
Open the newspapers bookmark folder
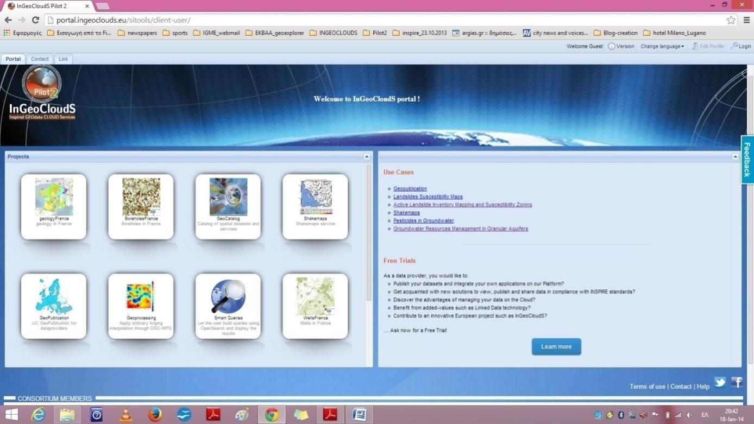(x=137, y=33)
